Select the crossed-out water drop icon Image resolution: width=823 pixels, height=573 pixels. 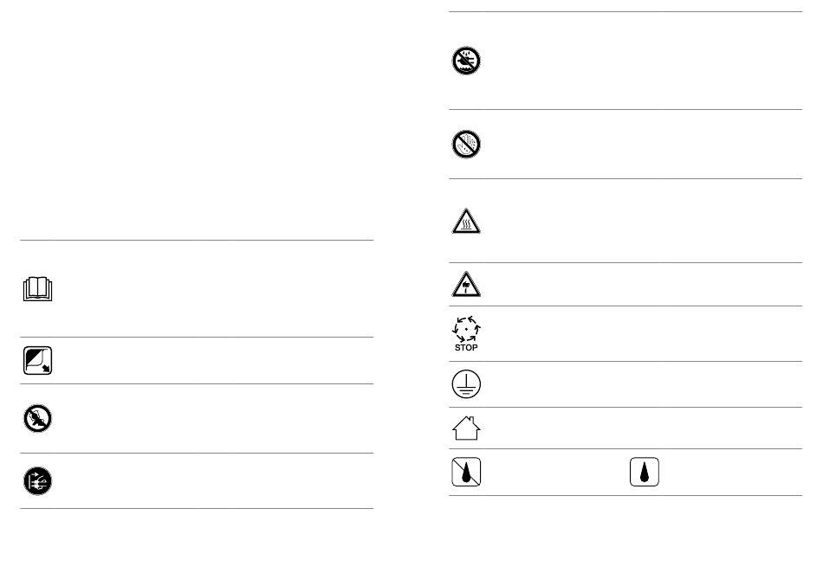[466, 472]
